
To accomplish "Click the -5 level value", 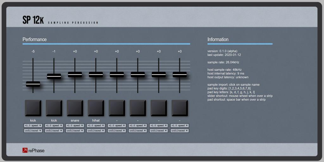I will pyautogui.click(x=33, y=52).
